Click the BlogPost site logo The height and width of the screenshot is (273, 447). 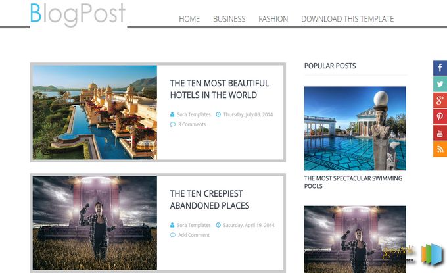click(78, 14)
